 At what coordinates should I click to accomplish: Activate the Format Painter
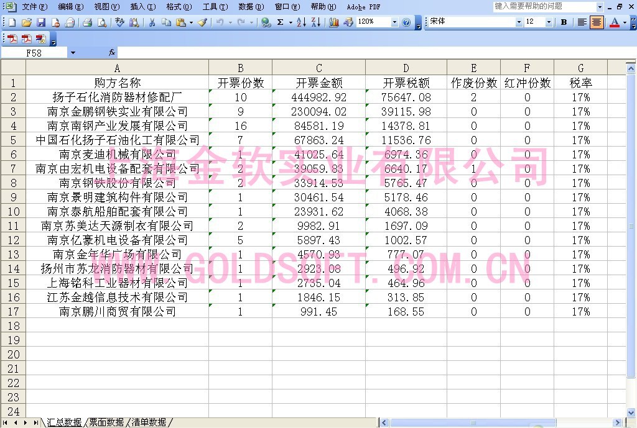tap(202, 22)
